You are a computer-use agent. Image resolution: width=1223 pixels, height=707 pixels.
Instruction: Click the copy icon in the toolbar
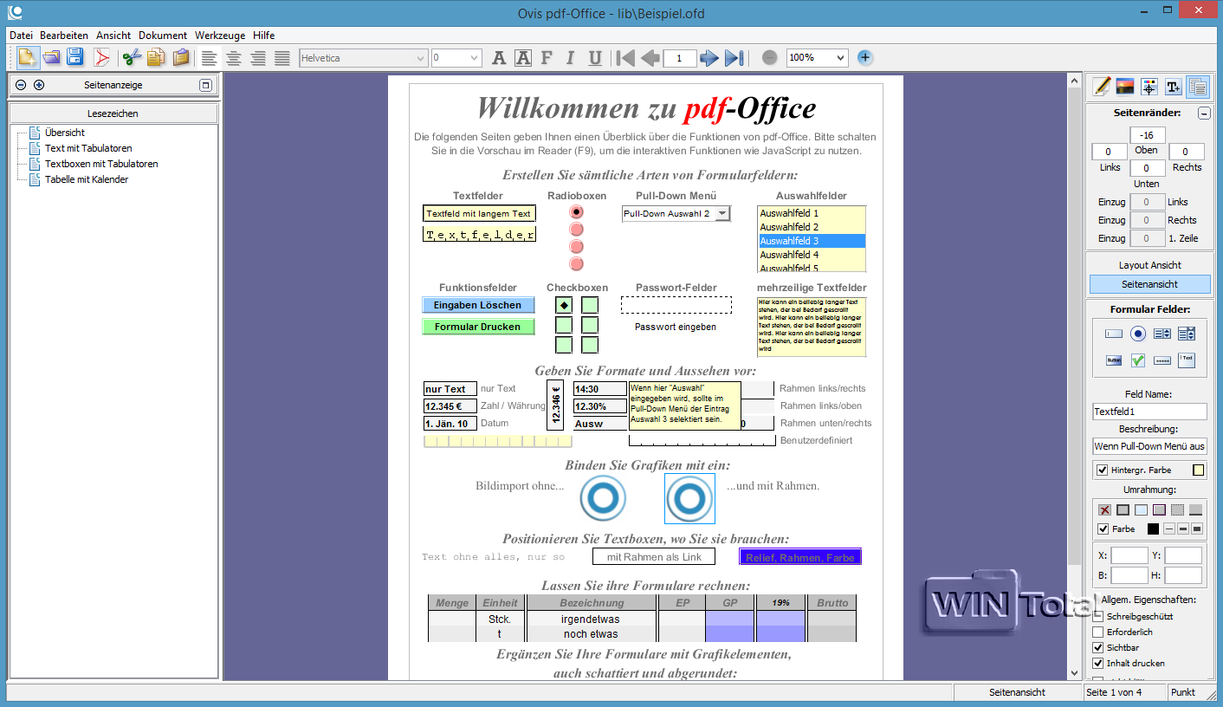point(156,58)
